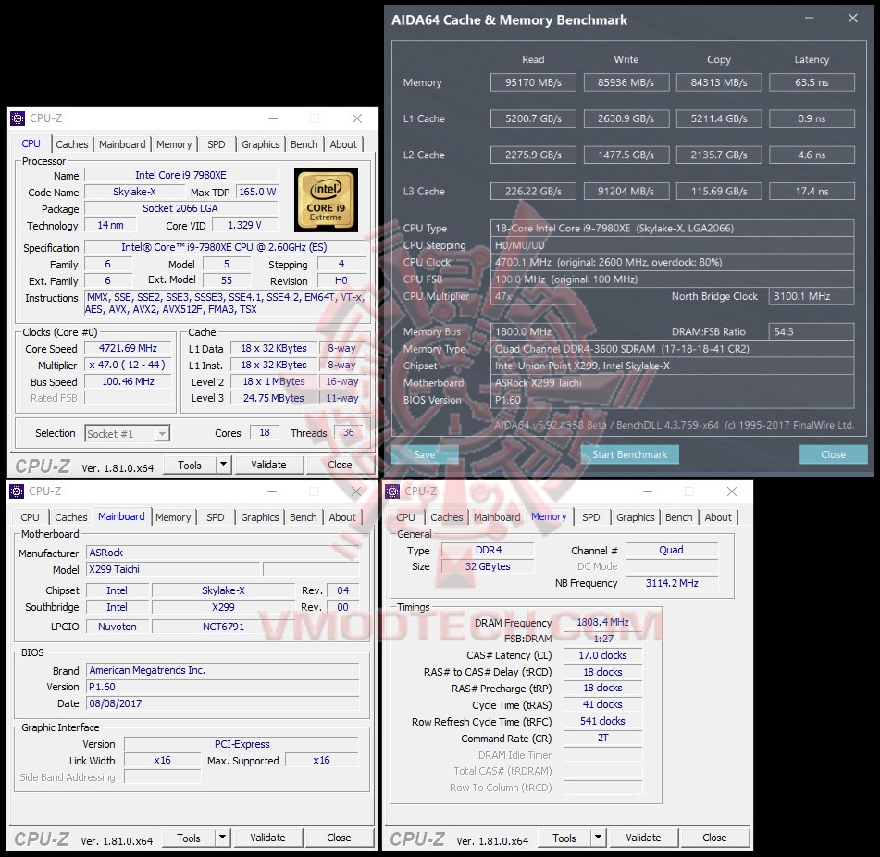880x857 pixels.
Task: Open Bench tab in Memory CPU-Z window
Action: coord(678,517)
